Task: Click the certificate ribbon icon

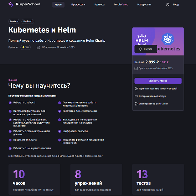Action: (136, 104)
